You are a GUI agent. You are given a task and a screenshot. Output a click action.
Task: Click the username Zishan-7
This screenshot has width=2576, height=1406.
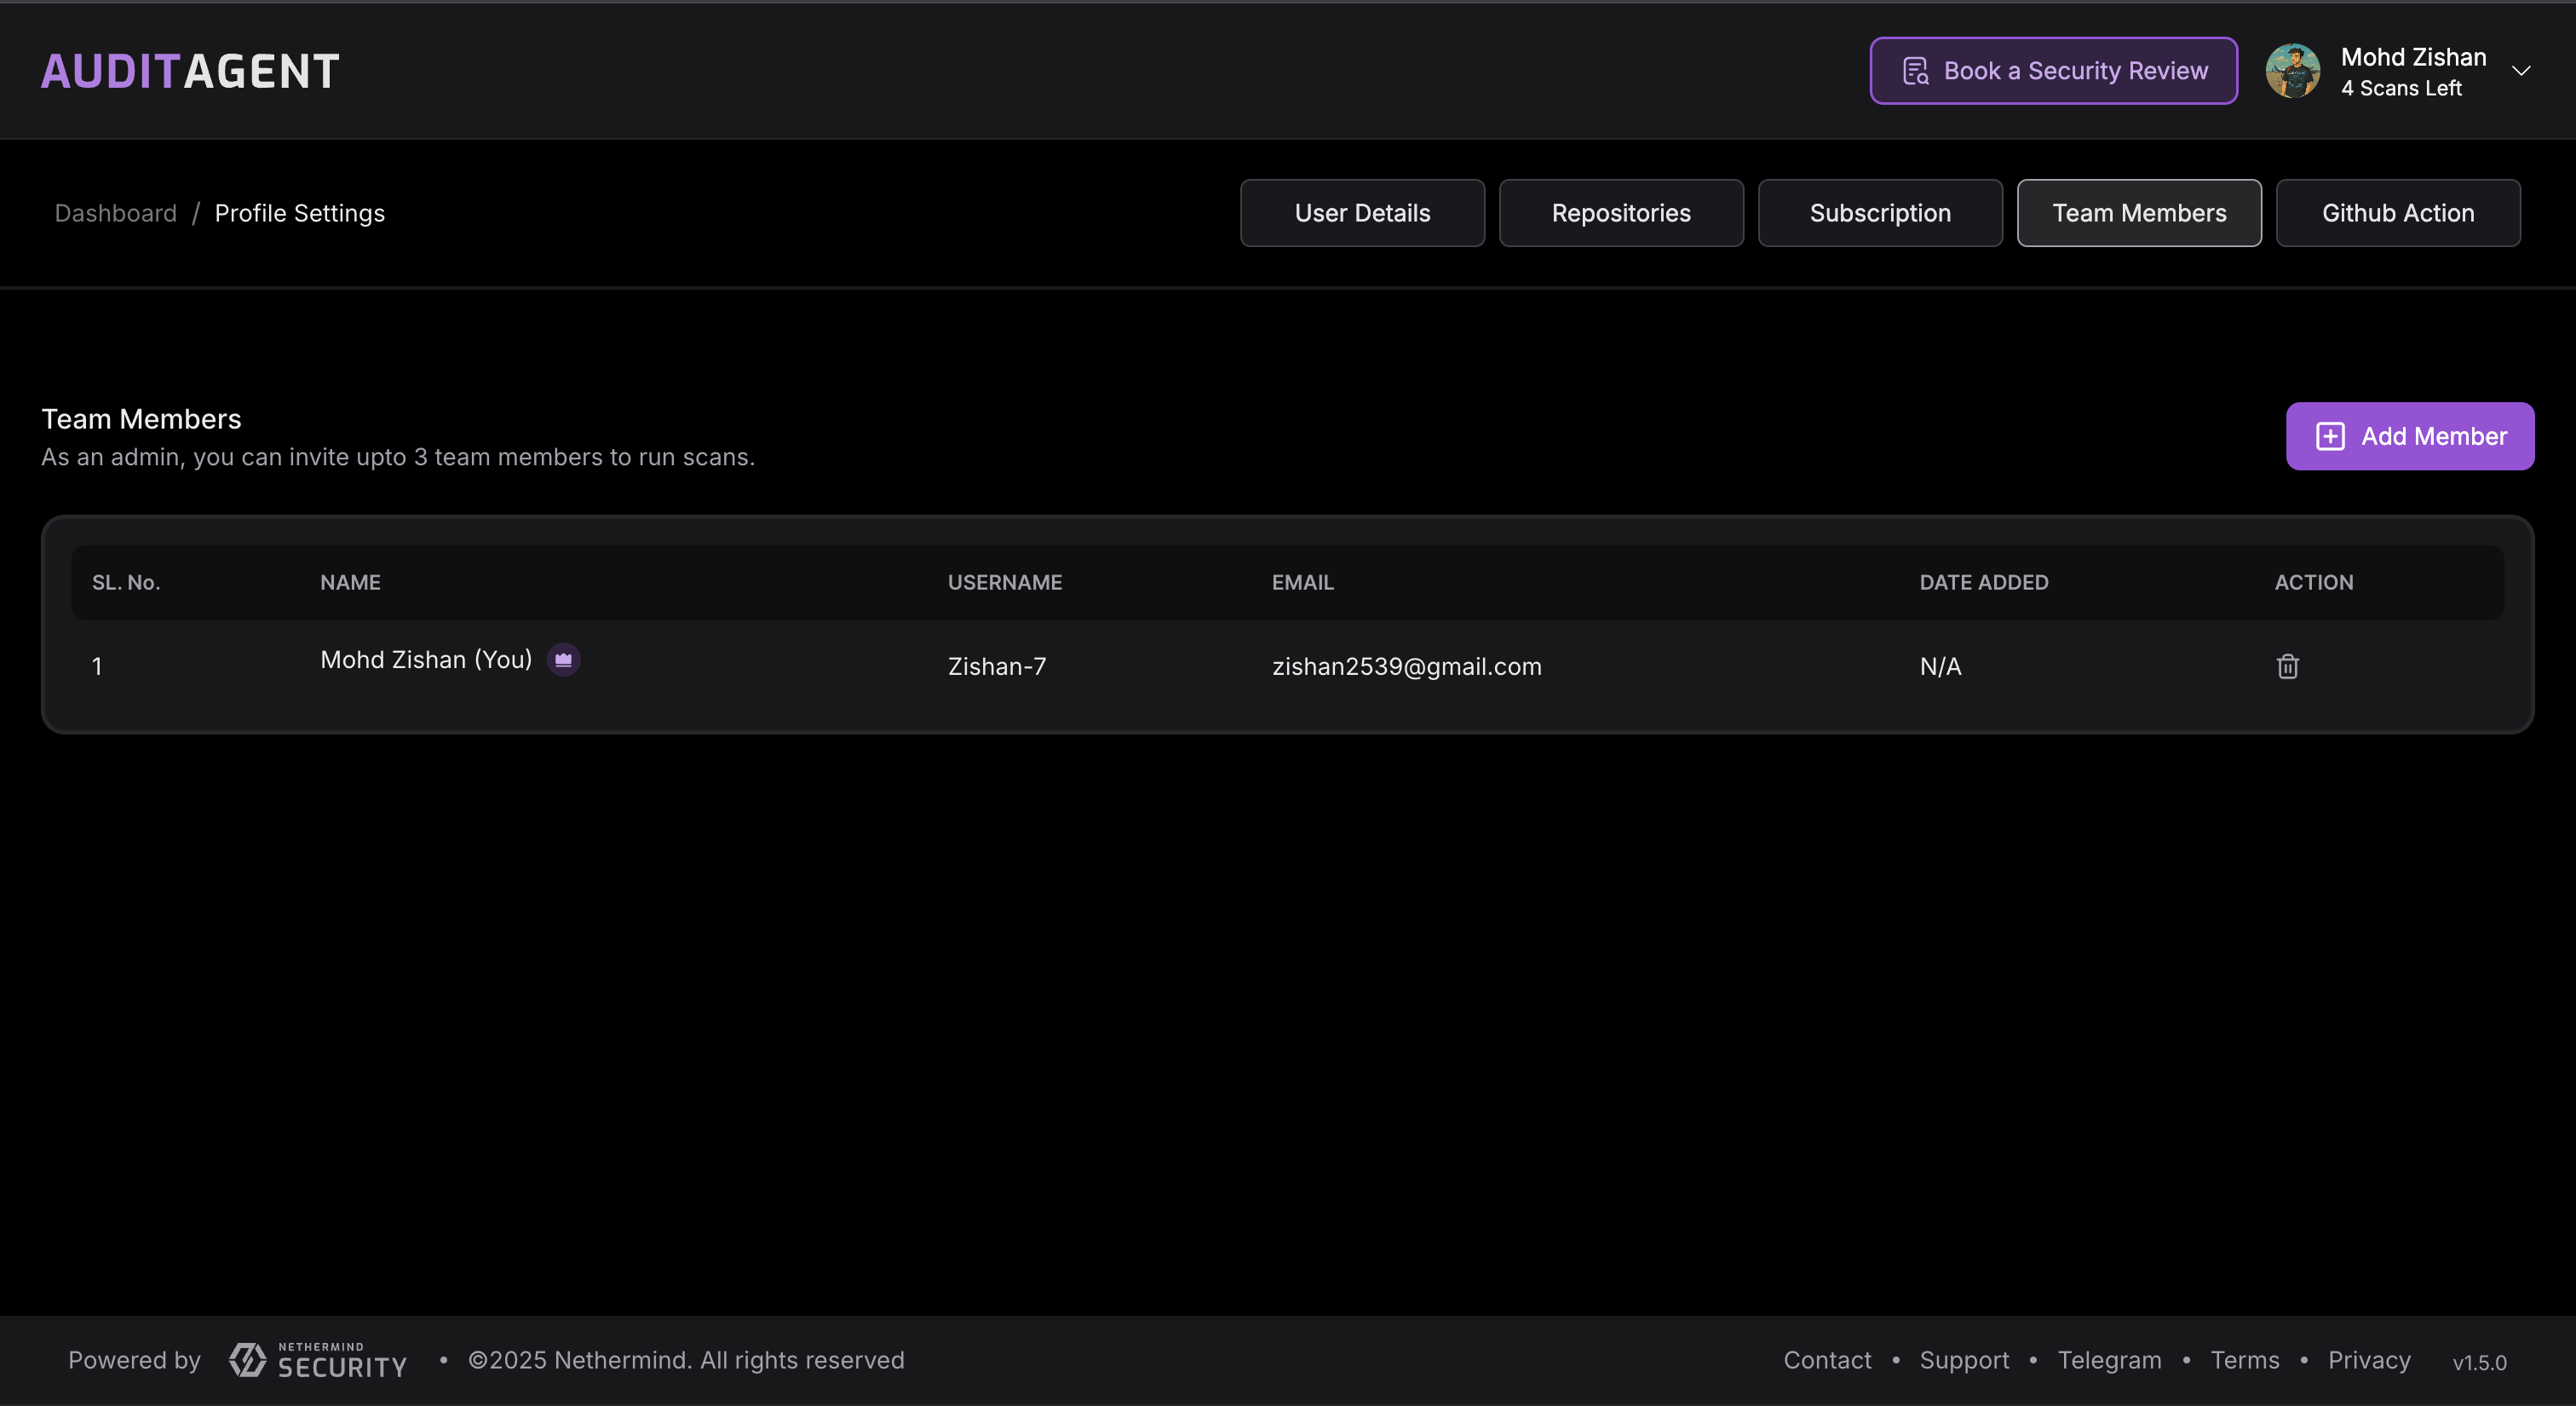click(x=996, y=666)
